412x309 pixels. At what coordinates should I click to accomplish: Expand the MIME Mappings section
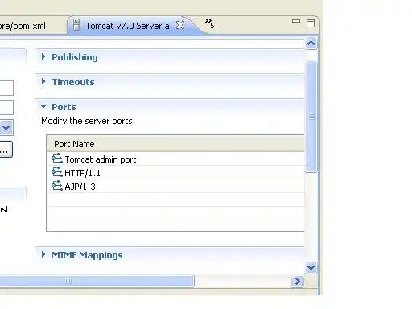tap(43, 254)
